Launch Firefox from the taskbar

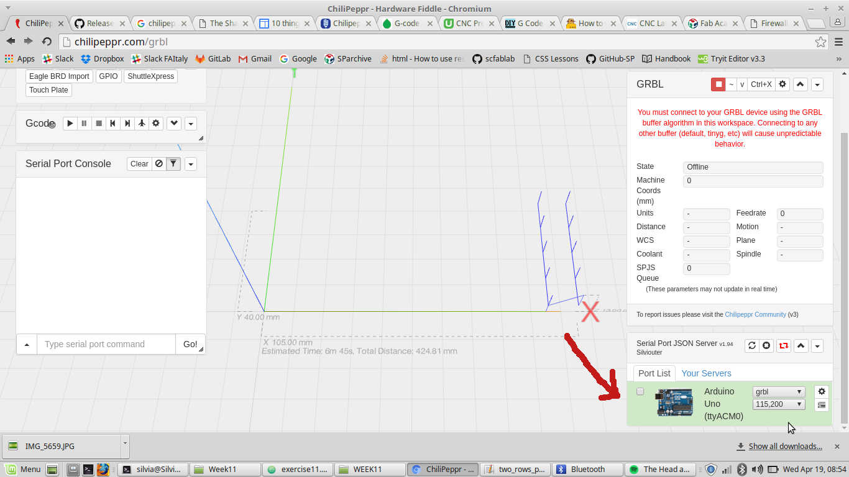tap(103, 470)
